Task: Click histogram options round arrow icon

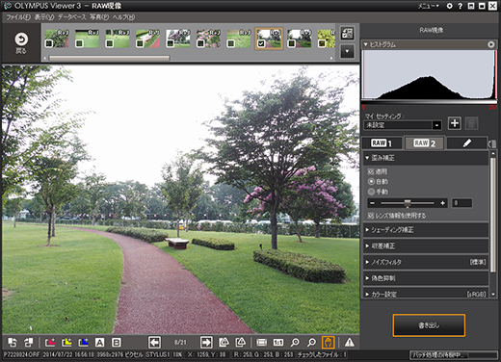Action: [x=491, y=44]
